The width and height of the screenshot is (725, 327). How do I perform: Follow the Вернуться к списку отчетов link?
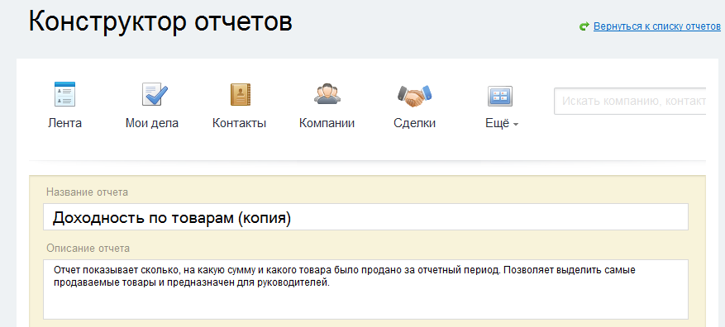pos(657,26)
